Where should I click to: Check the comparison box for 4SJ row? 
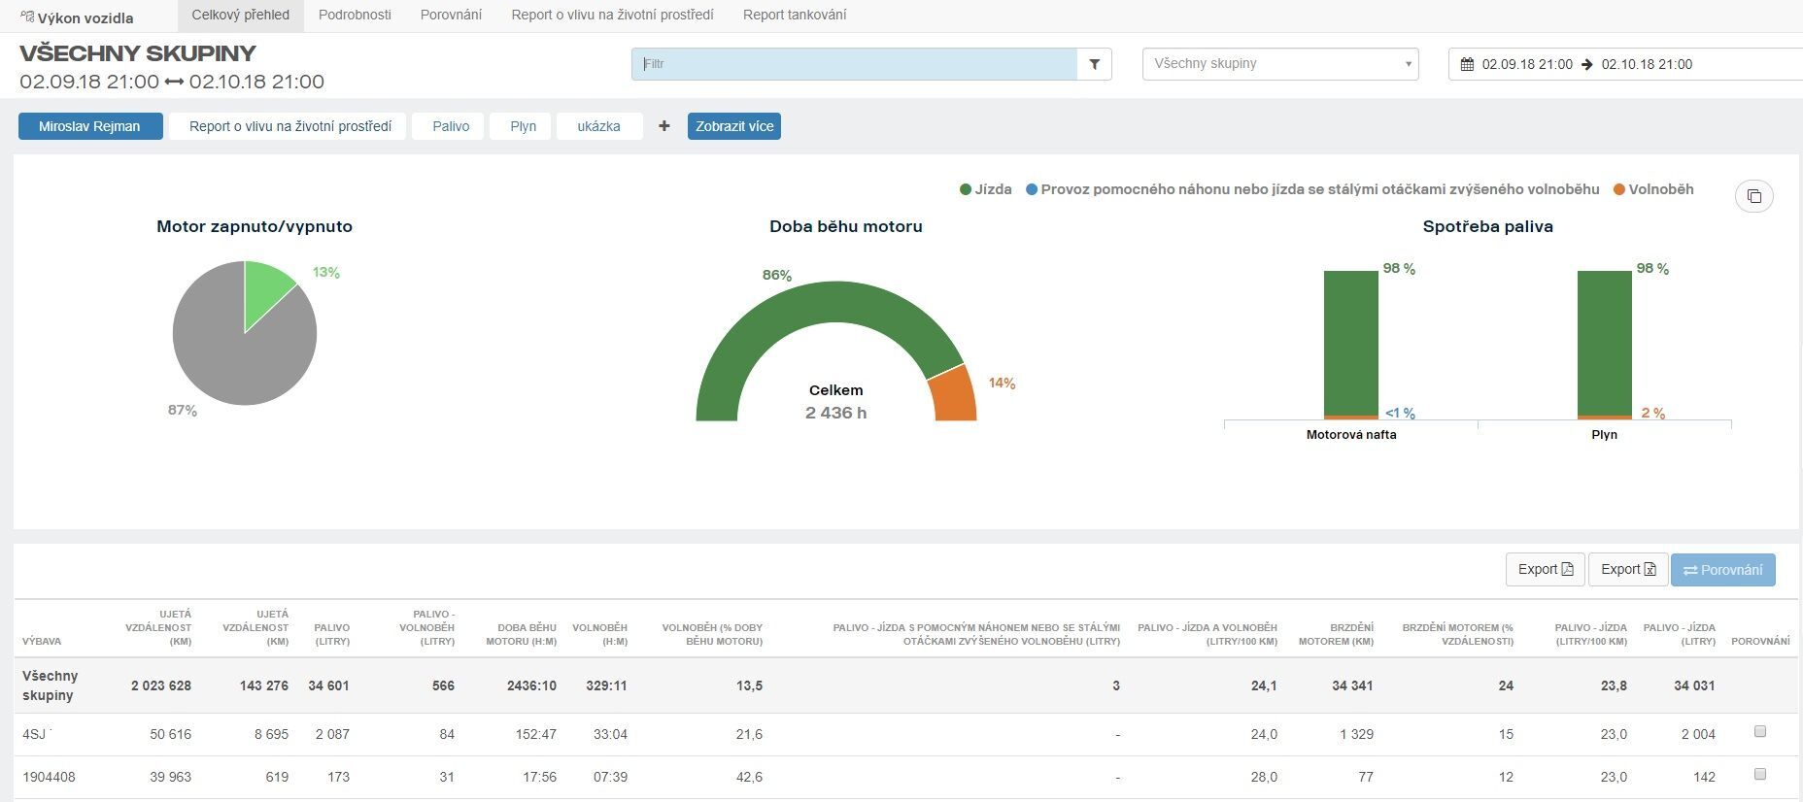(x=1759, y=732)
